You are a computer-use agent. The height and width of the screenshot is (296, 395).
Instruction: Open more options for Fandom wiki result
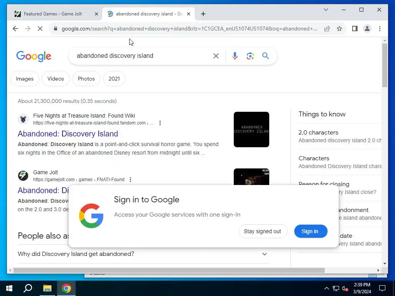tap(160, 123)
